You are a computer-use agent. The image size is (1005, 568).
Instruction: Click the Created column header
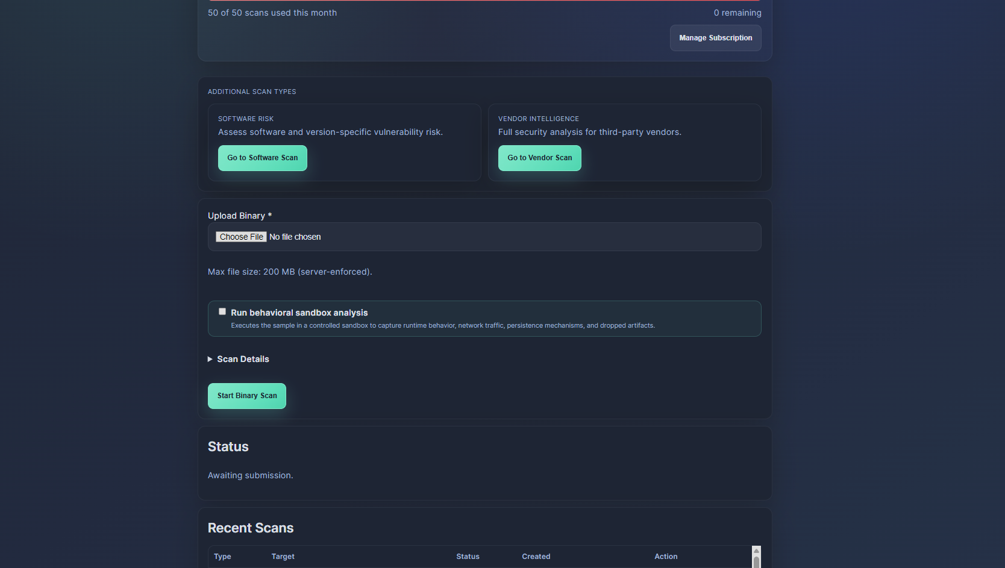point(536,557)
